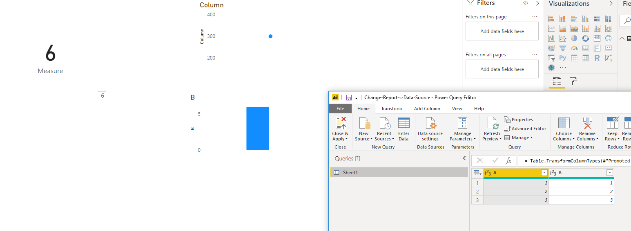Select the KPI visual

pos(609,48)
